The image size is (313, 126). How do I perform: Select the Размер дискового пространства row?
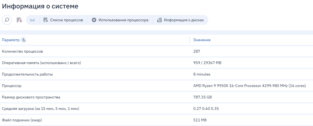point(31,97)
